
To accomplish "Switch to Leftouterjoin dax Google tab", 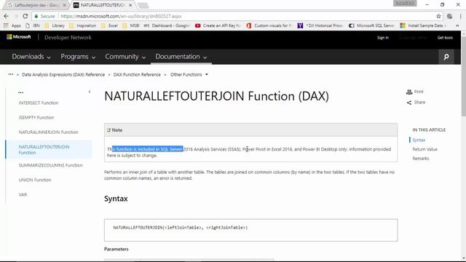I will pos(36,5).
